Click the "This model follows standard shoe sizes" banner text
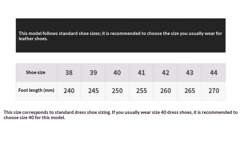 tap(120, 33)
